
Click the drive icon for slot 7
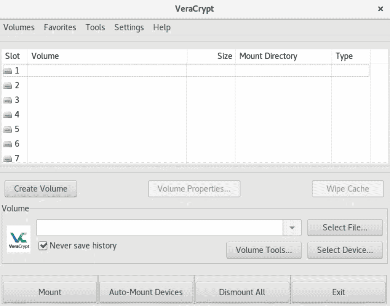coord(7,158)
